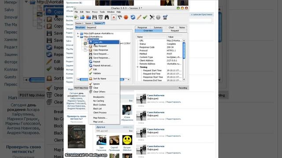This screenshot has height=158, width=282.
Task: Toggle Breakpoints in the context menu
Action: pyautogui.click(x=104, y=97)
